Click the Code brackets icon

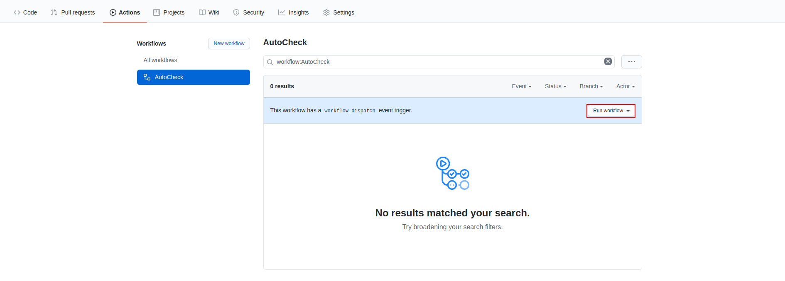click(17, 12)
